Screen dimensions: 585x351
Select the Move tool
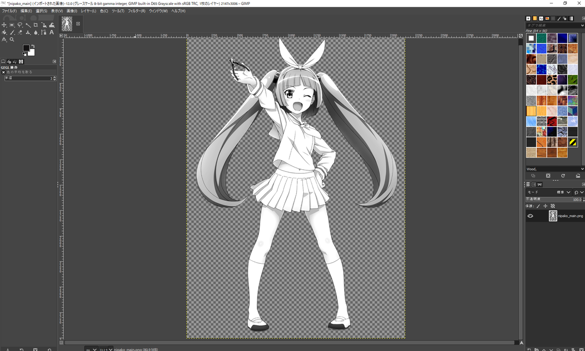[x=4, y=25]
